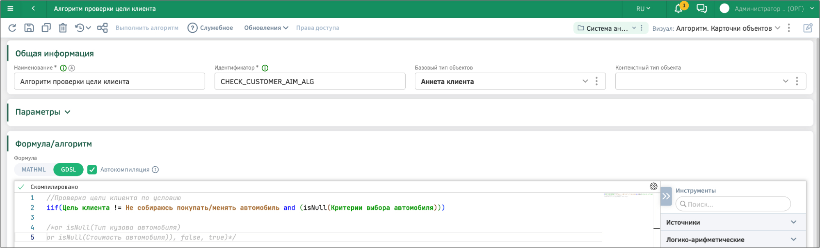820x248 pixels.
Task: Open the Служебное menu item
Action: [210, 28]
